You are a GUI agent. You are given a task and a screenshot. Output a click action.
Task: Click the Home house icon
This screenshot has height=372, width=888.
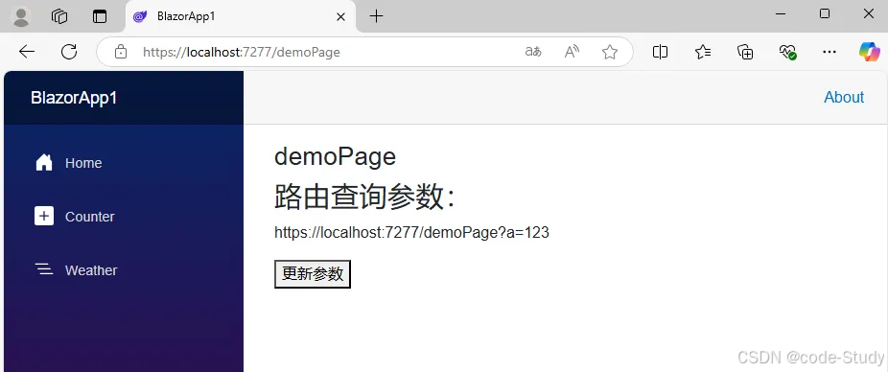[44, 162]
